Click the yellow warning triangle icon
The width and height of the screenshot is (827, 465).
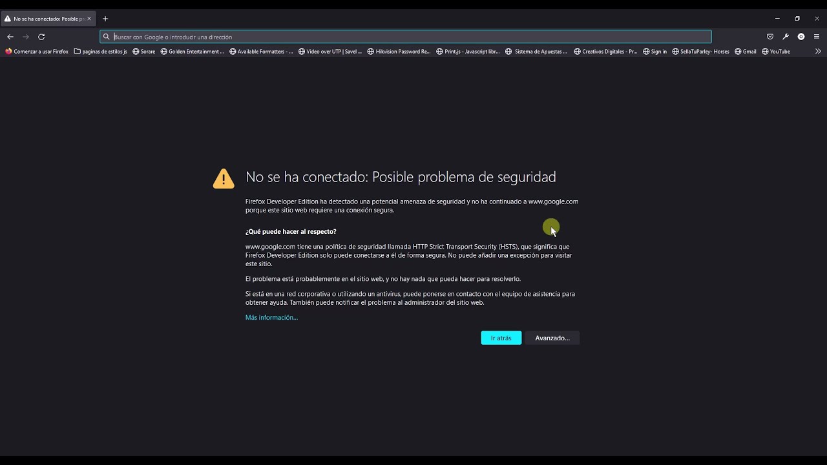coord(224,179)
